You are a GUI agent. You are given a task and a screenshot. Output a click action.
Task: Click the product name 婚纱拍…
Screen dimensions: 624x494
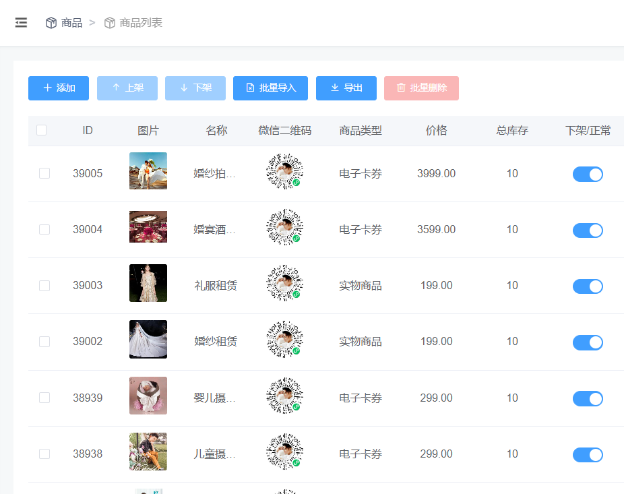pos(214,174)
